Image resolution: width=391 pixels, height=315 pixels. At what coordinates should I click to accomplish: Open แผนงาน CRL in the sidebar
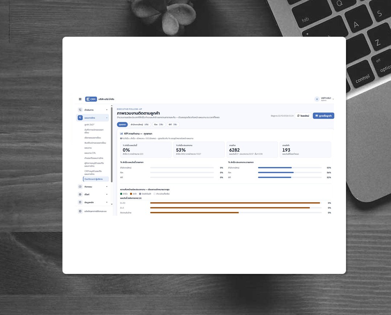click(90, 153)
